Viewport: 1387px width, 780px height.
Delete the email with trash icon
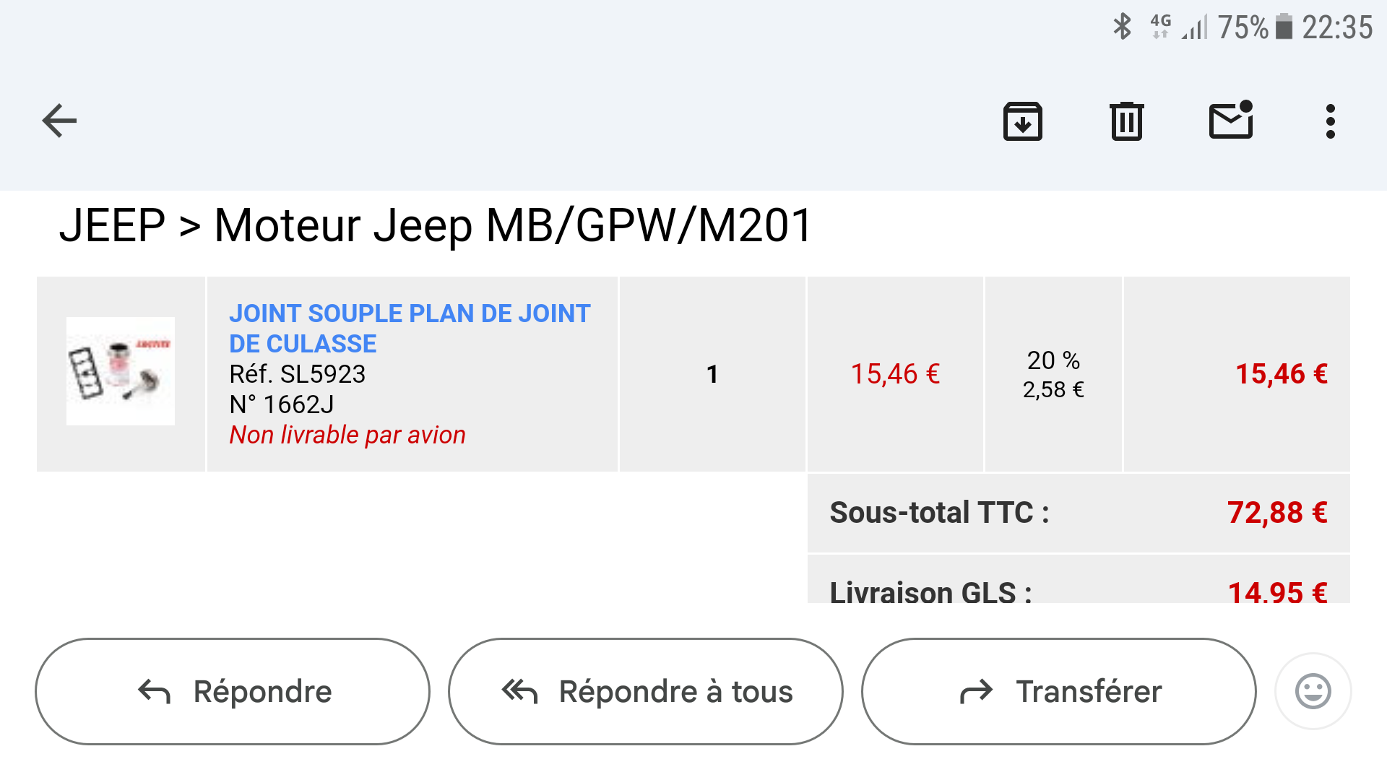(x=1126, y=121)
